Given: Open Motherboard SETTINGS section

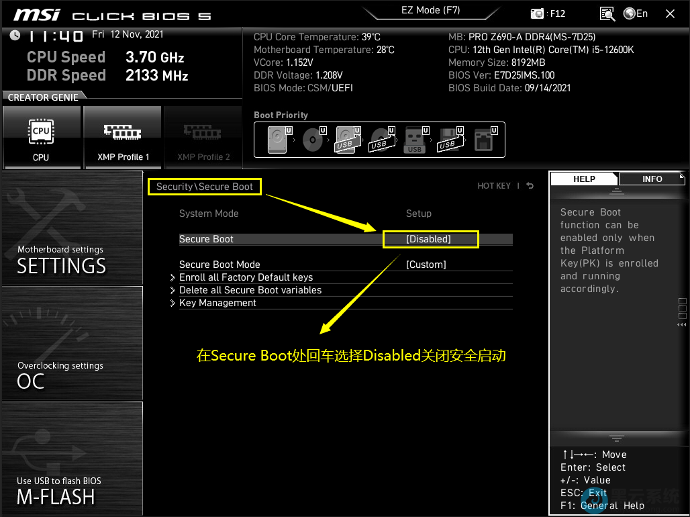Looking at the screenshot, I should coord(72,228).
